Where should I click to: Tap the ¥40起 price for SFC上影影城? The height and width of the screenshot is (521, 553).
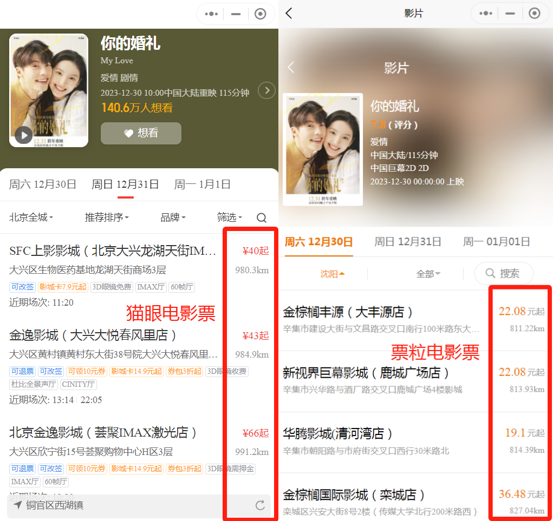(x=255, y=251)
